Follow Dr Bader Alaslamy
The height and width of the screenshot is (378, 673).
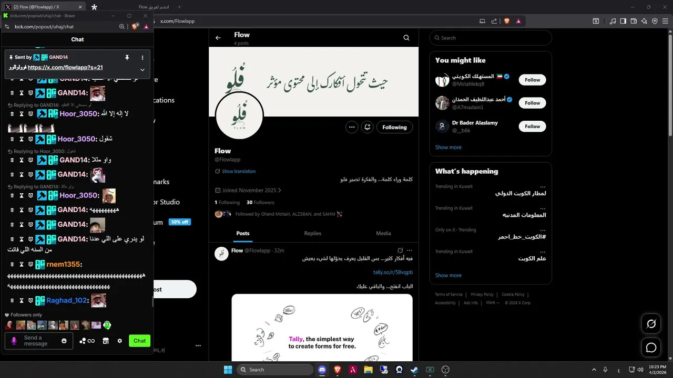tap(532, 126)
